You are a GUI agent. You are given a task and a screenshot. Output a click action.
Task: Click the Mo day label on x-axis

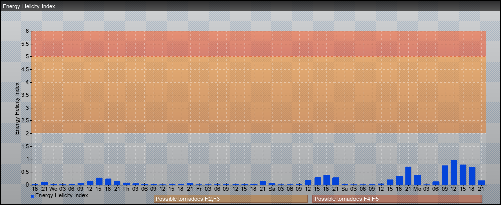point(418,189)
